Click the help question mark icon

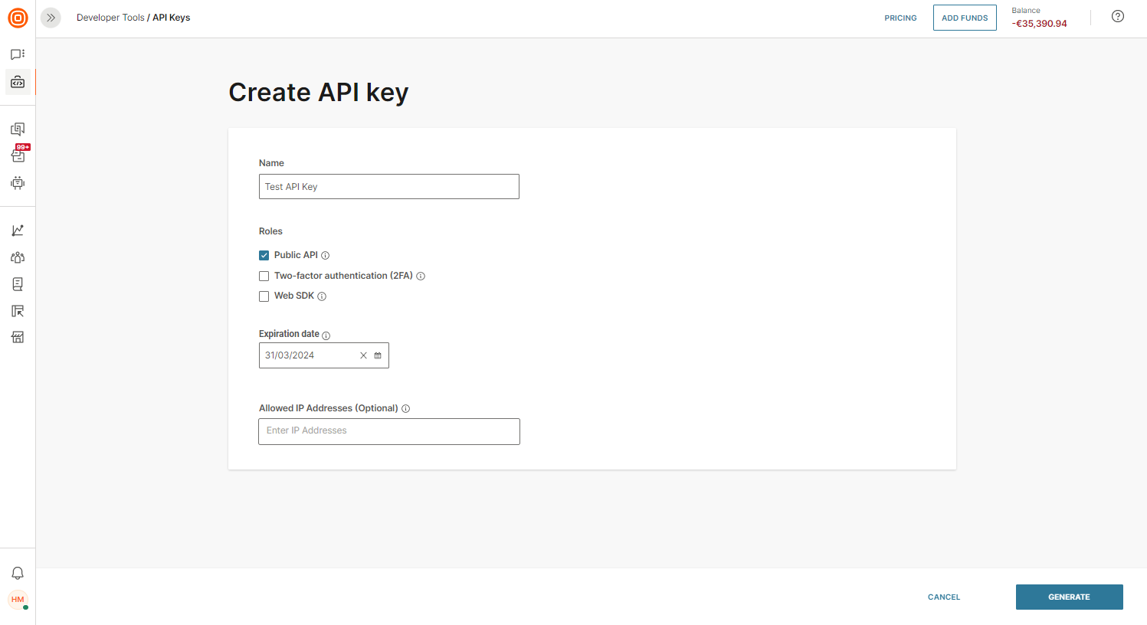1118,16
